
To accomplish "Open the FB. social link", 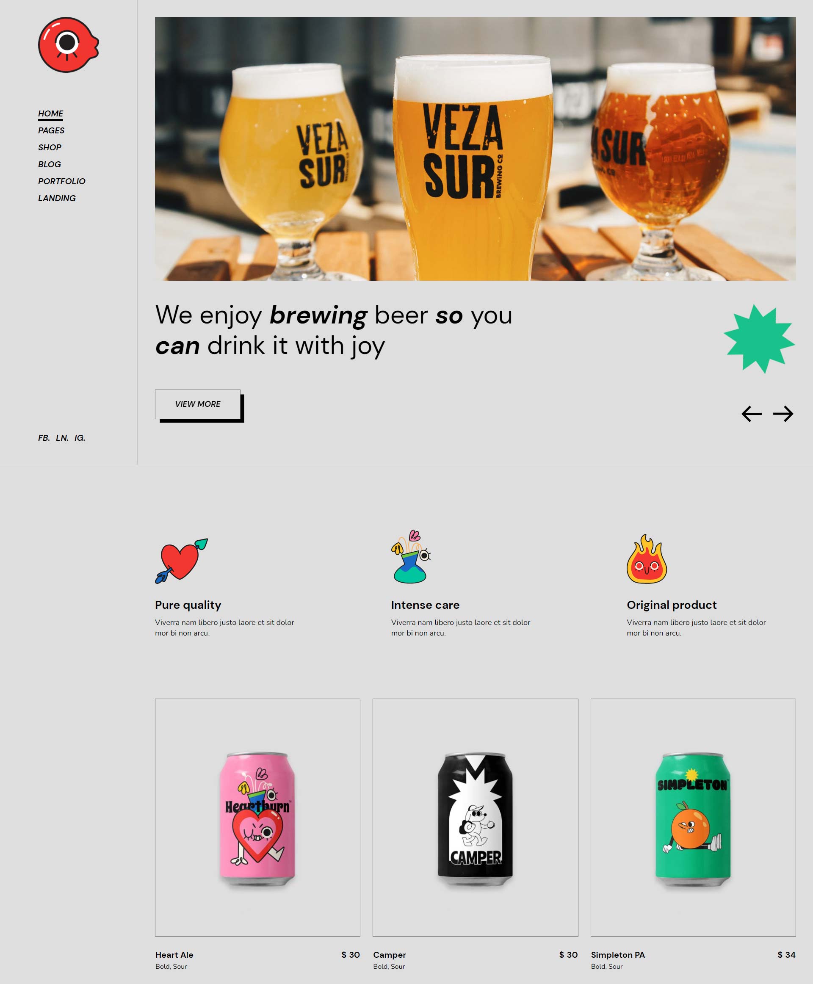I will 44,437.
